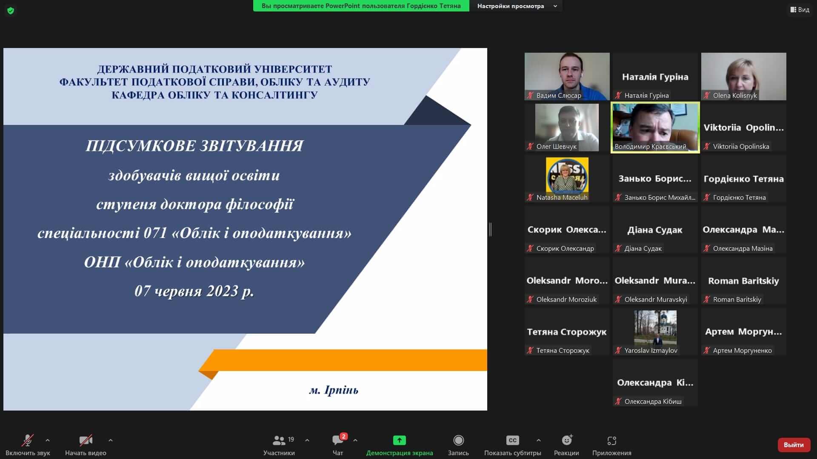Select Natasha Maceluh avatar tile
The image size is (817, 459).
pos(567,178)
